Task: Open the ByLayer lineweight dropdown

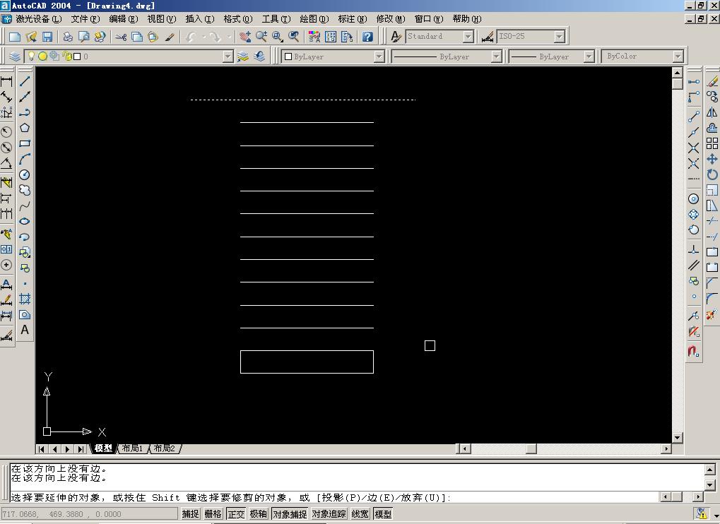Action: pos(589,56)
